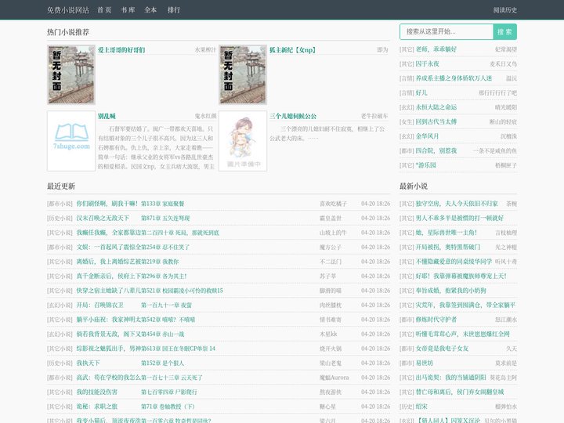Open sidebar novel 老师，乖乖躺好
The width and height of the screenshot is (564, 423).
click(436, 49)
